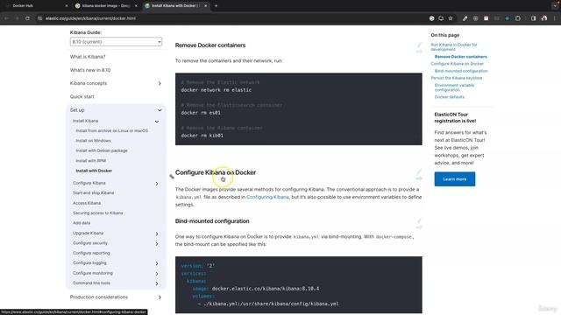561x315 pixels.
Task: Bookmark this page with the star icon
Action: pyautogui.click(x=451, y=18)
